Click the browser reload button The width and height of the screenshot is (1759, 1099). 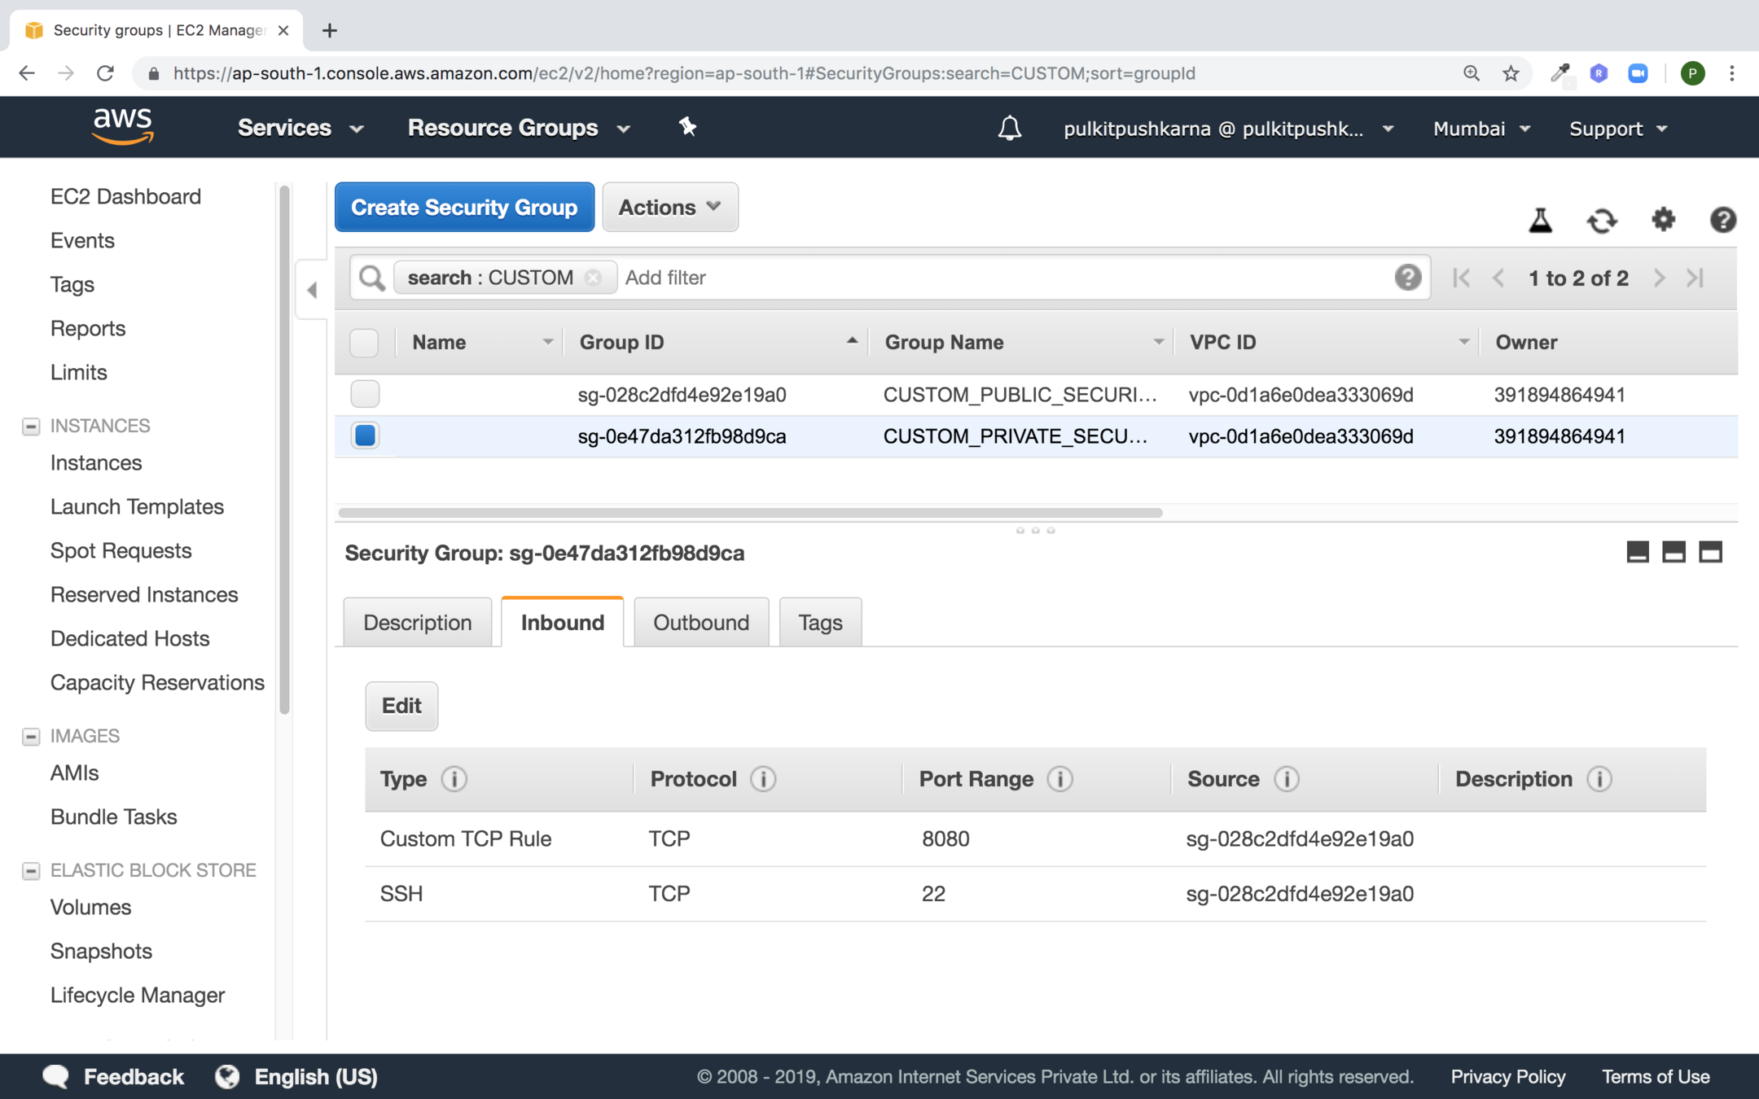(105, 73)
